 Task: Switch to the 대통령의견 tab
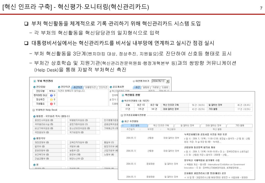pos(90,87)
